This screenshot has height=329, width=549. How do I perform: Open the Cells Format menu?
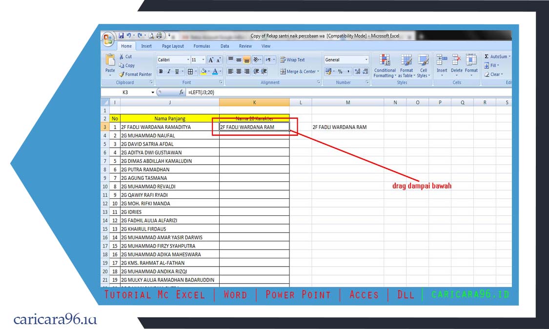[471, 65]
